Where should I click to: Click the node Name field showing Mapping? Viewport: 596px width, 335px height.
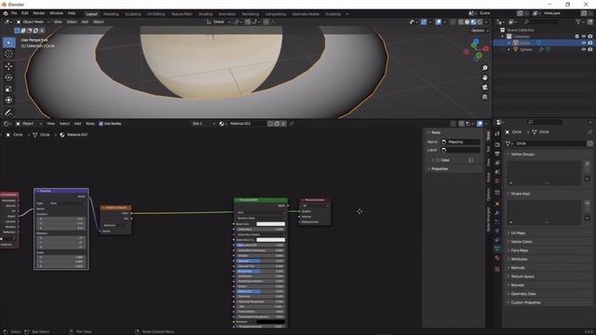tap(460, 142)
